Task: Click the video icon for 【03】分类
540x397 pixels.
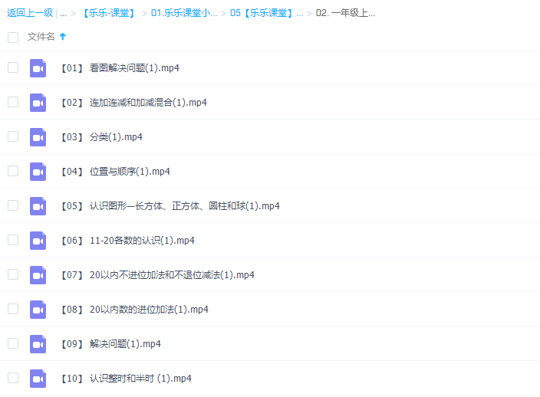Action: [x=38, y=137]
